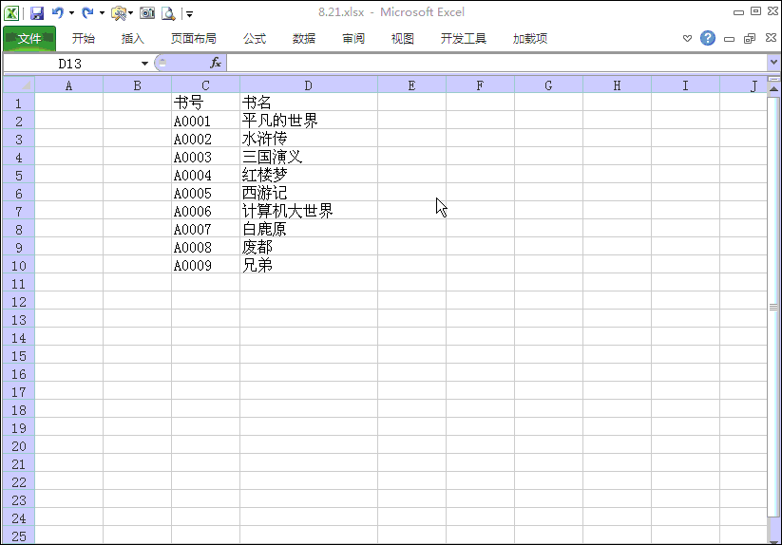
Task: Open the undo history dropdown arrow
Action: pyautogui.click(x=71, y=13)
